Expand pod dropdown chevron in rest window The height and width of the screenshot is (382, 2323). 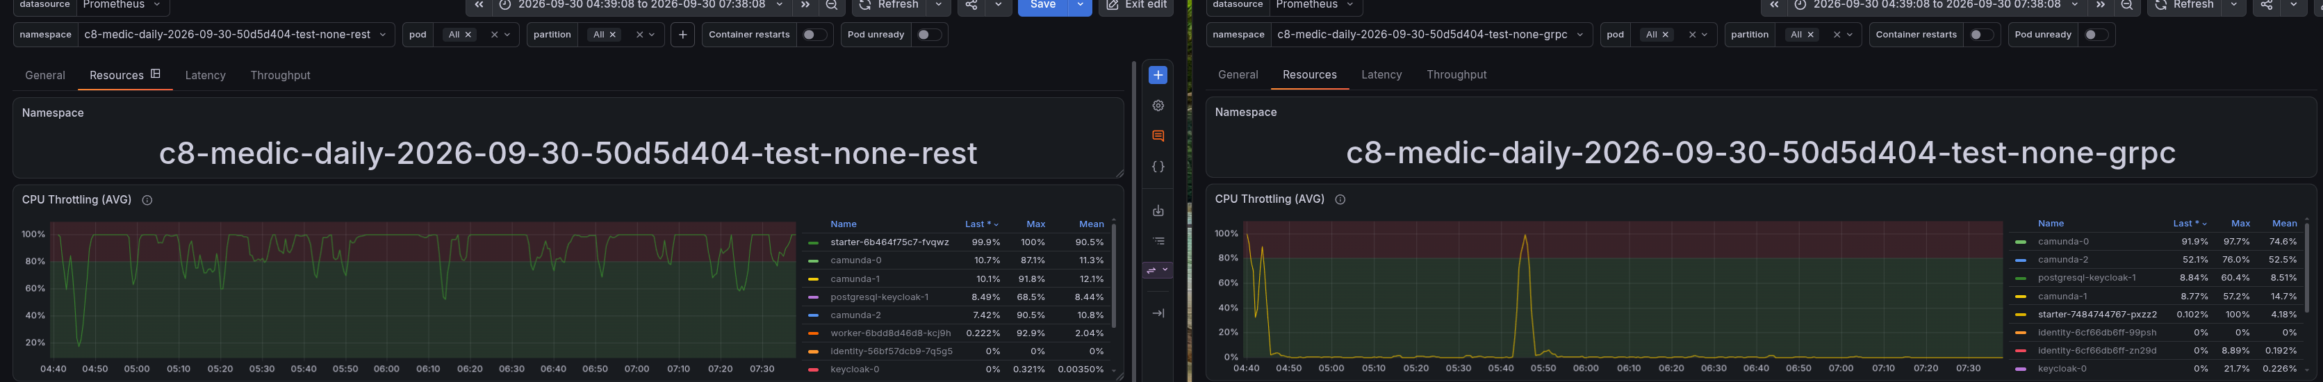(508, 35)
